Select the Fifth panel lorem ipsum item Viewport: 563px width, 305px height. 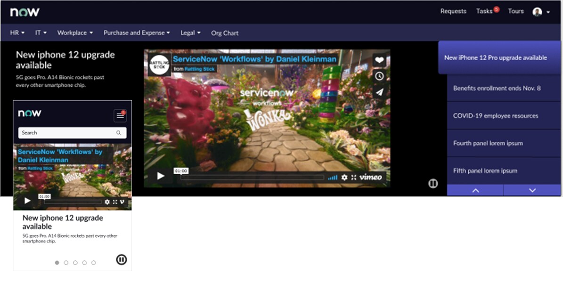tap(504, 171)
